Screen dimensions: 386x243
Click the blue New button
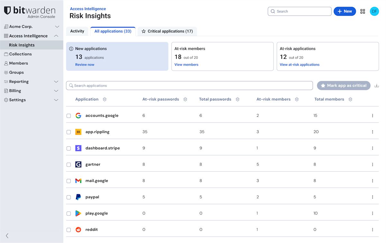point(345,11)
